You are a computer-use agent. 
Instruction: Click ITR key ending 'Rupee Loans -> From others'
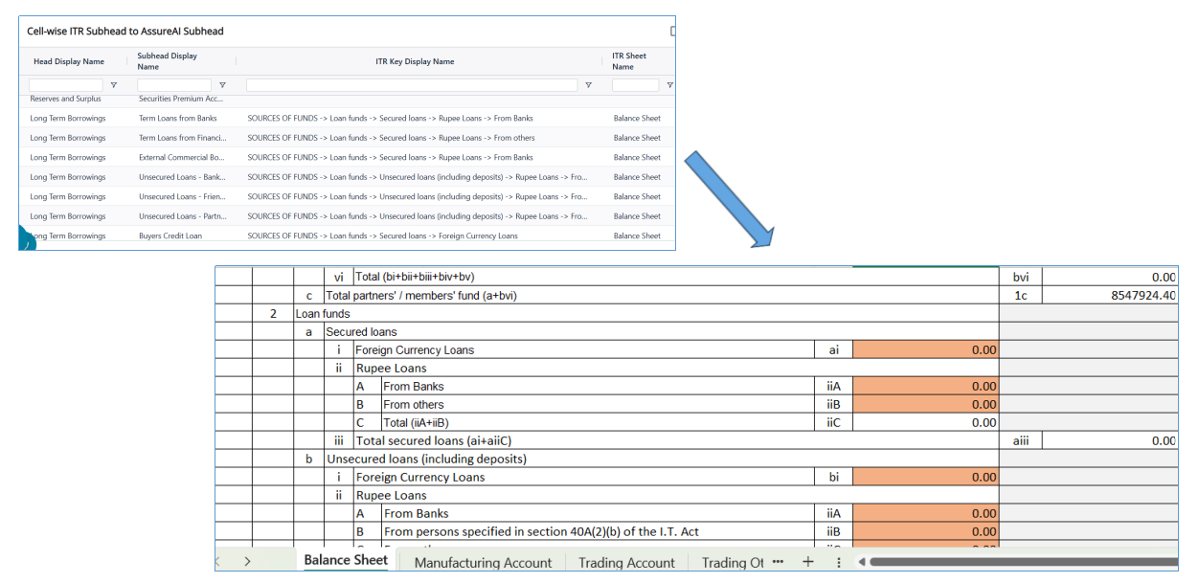pyautogui.click(x=391, y=138)
